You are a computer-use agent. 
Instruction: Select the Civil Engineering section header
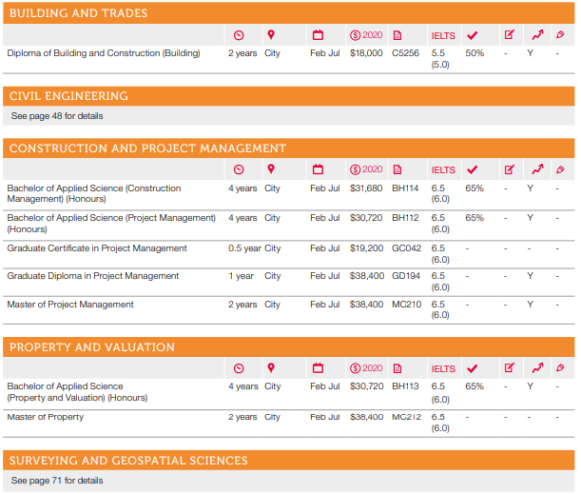68,96
